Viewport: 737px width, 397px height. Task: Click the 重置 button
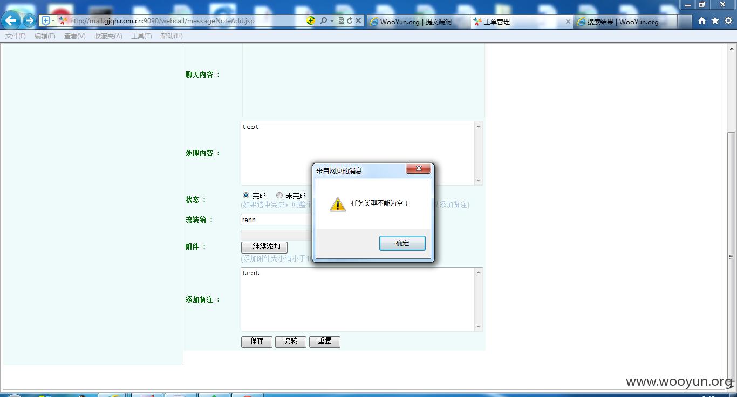point(325,341)
